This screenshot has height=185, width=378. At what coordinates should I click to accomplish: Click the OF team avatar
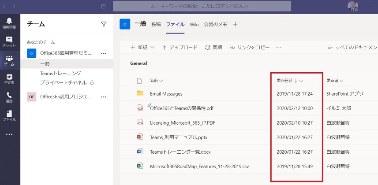[x=32, y=97]
